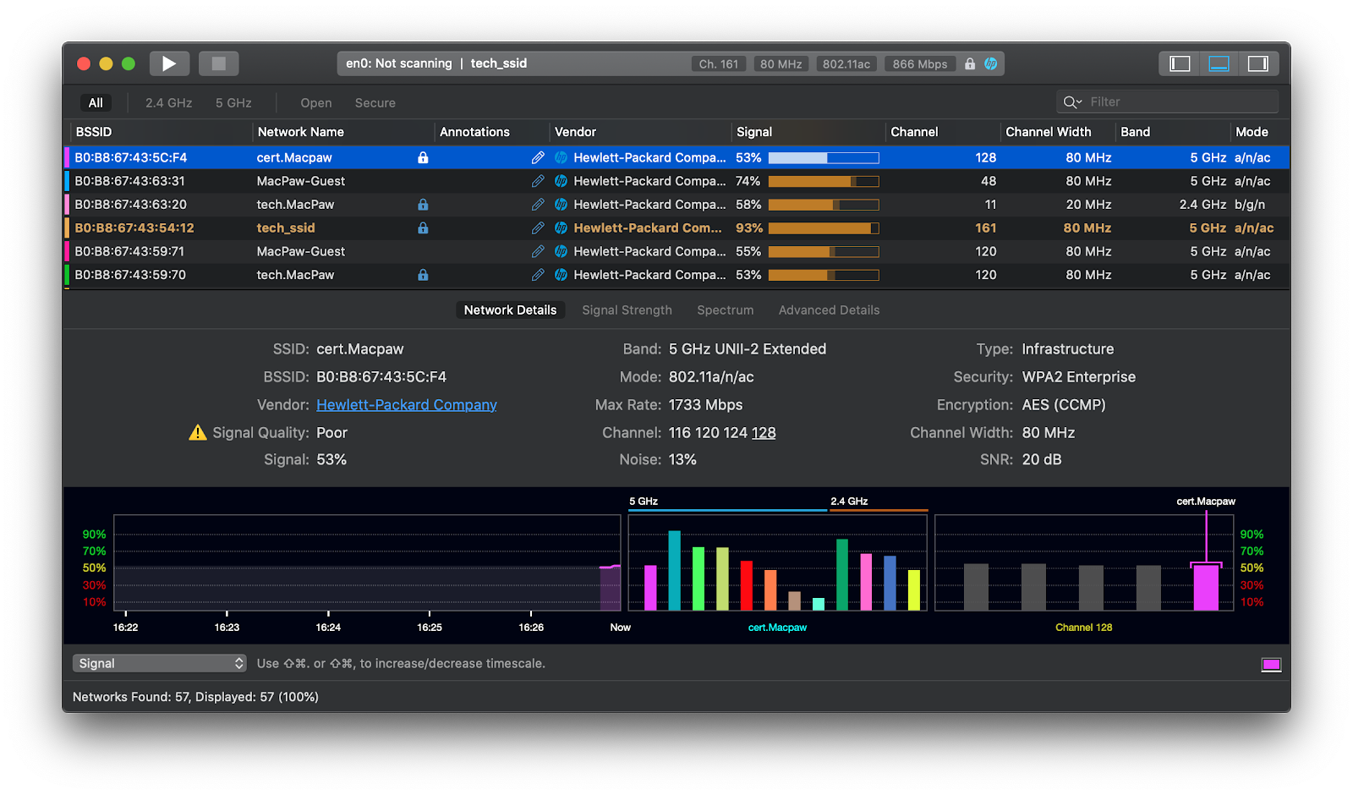The width and height of the screenshot is (1353, 795).
Task: Click the Signal Quality warning triangle icon
Action: point(198,433)
